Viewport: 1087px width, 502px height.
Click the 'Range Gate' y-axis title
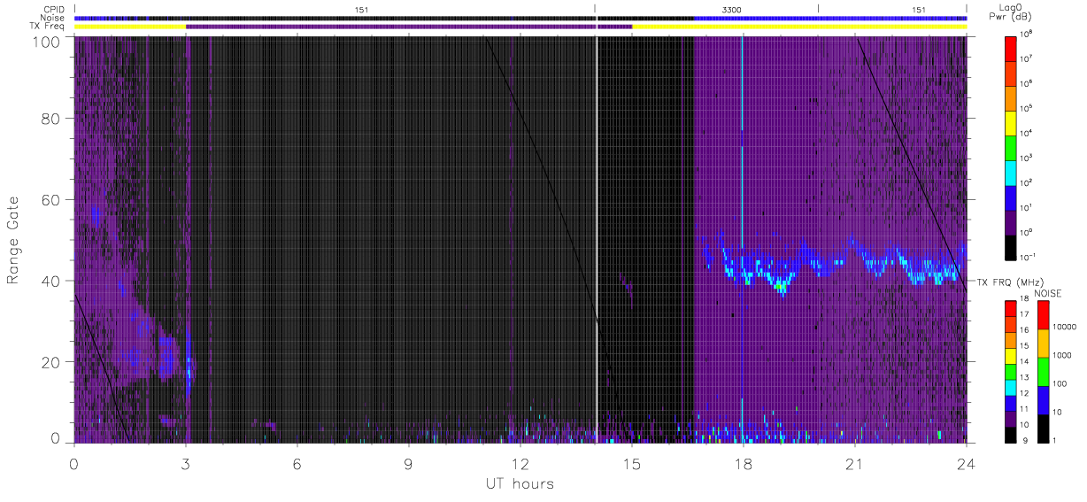point(14,239)
